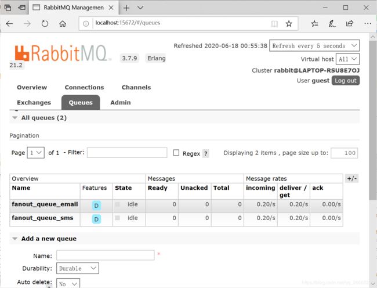This screenshot has width=377, height=288.
Task: Close the RabbitMQ Management tab
Action: 111,8
